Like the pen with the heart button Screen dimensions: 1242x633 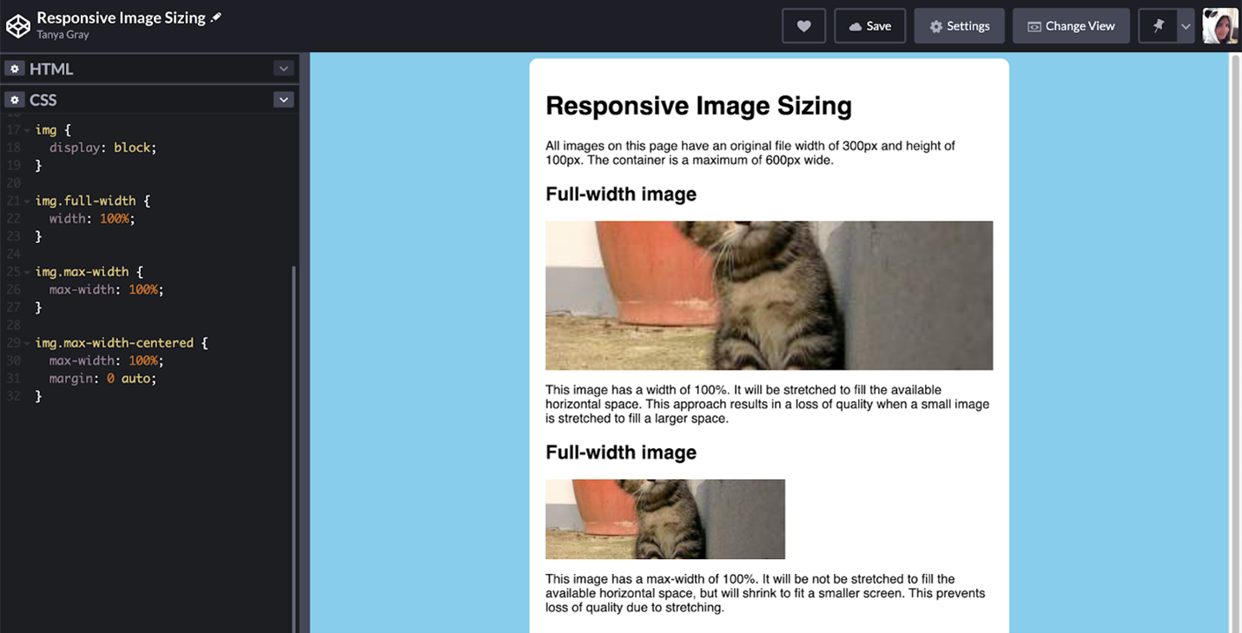click(x=803, y=26)
